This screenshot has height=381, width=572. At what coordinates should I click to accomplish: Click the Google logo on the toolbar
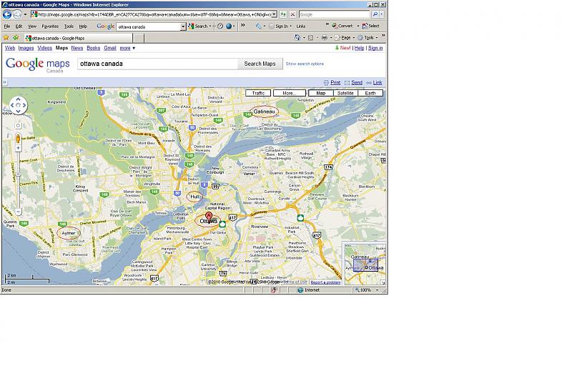105,26
